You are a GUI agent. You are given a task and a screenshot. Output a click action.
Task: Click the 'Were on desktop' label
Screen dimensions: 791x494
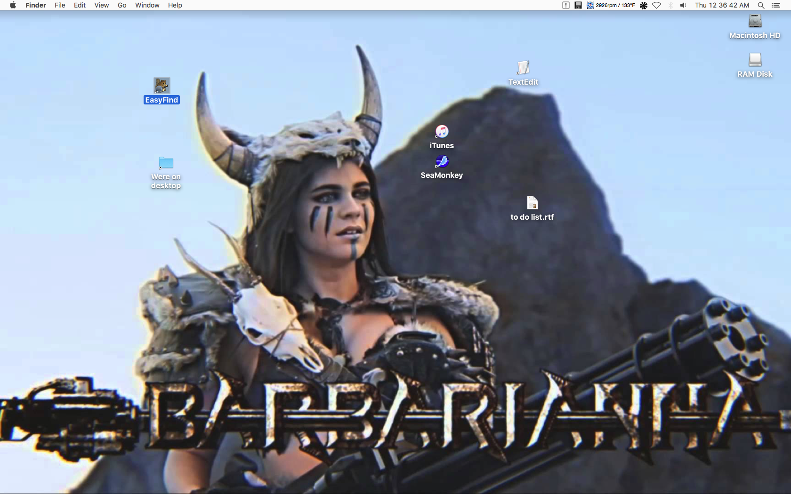pos(166,181)
